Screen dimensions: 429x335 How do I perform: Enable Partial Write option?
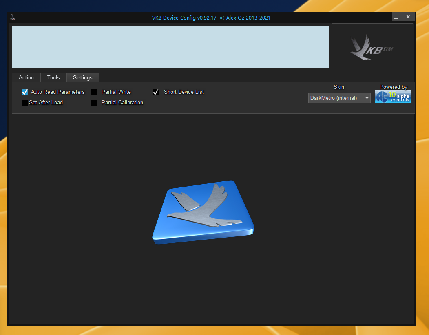(94, 92)
